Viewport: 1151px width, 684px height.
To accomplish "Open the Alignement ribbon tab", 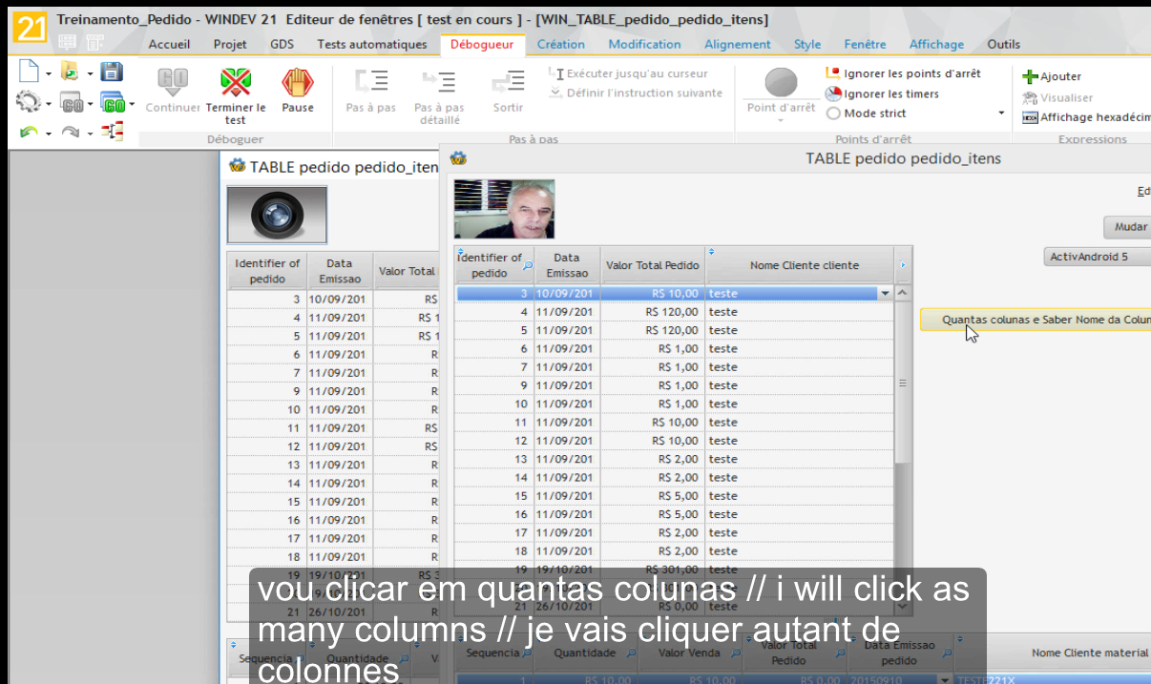I will click(737, 44).
